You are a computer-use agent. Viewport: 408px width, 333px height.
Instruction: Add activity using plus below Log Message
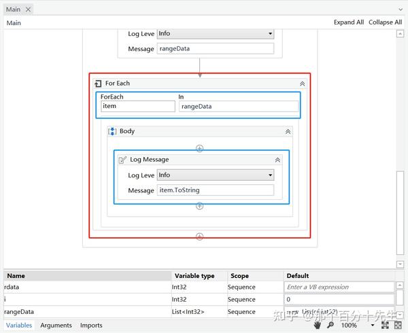(x=199, y=206)
